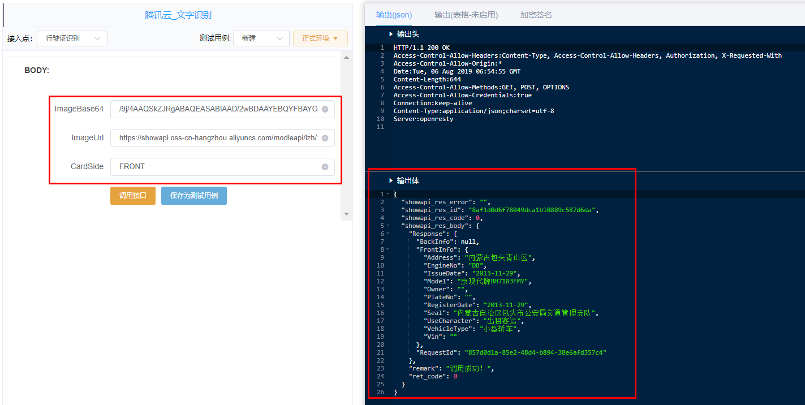Select the RequestId value string
The height and width of the screenshot is (405, 805).
[x=535, y=352]
